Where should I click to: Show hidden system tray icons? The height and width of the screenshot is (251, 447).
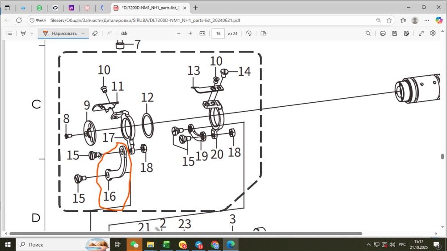point(369,245)
